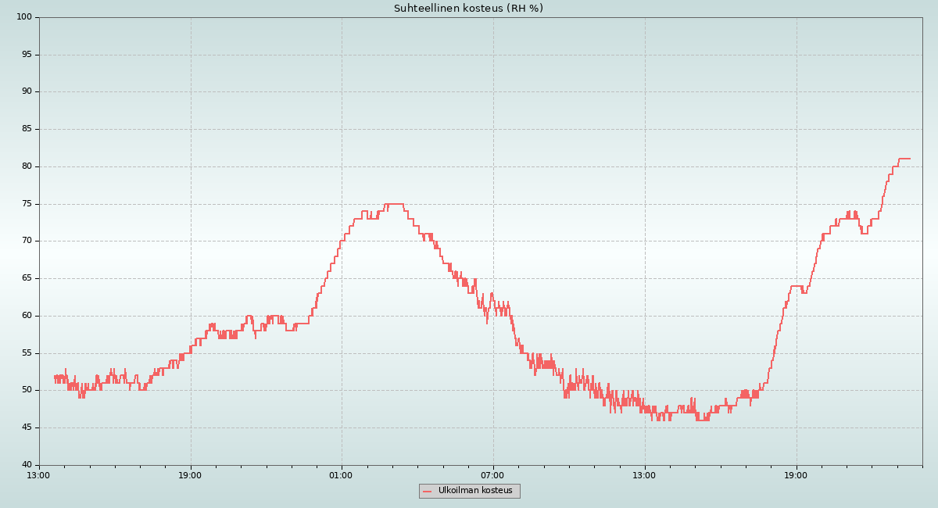The width and height of the screenshot is (938, 508).
Task: Pick the 45 y-axis label
Action: (x=27, y=428)
